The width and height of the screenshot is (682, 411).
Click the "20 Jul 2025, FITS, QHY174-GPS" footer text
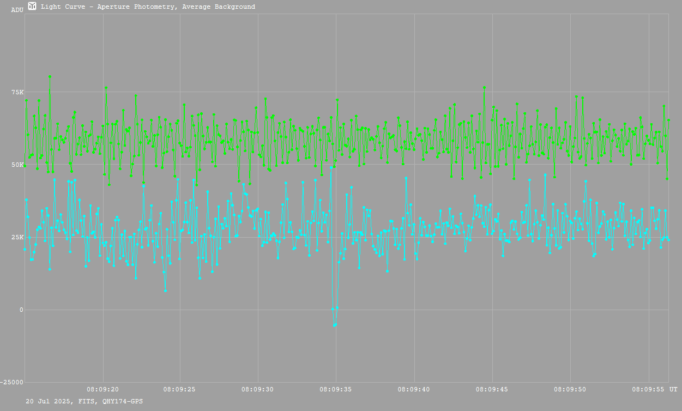pos(85,401)
